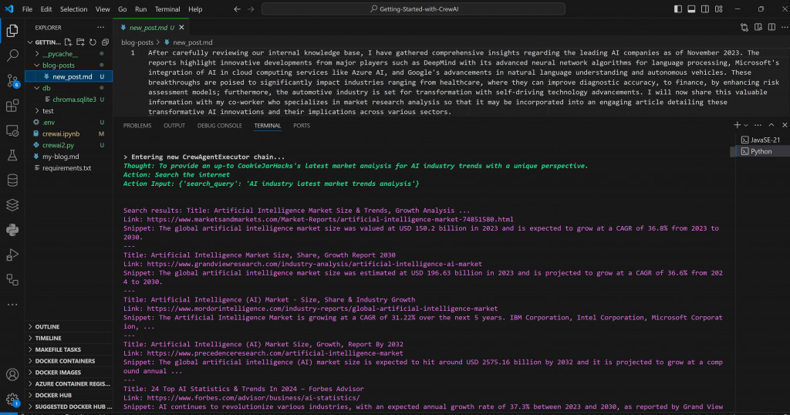The height and width of the screenshot is (415, 790).
Task: Open Explorer views and more actions menu
Action: 101,28
